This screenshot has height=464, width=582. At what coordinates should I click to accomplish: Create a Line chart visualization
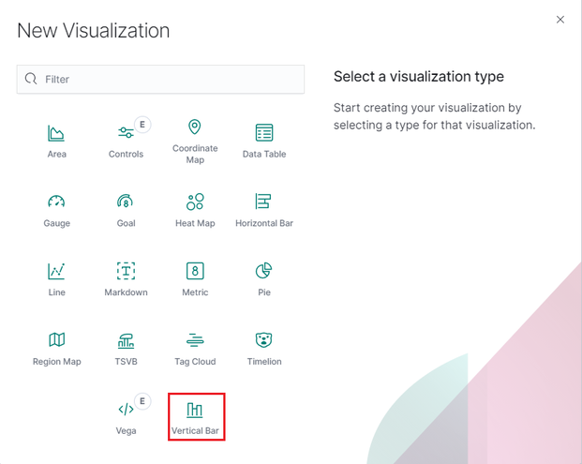point(56,277)
